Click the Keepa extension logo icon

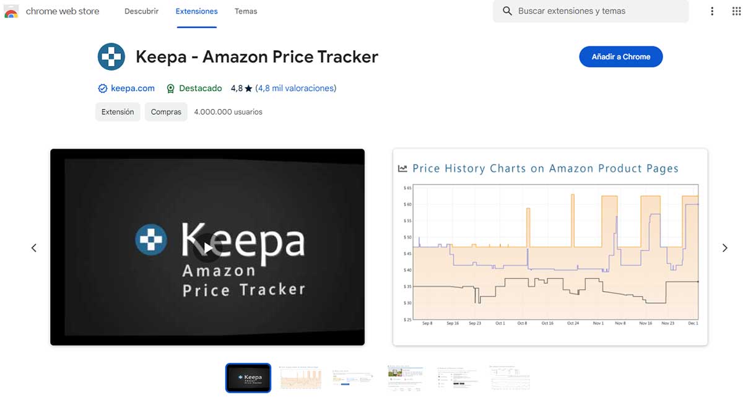pos(111,57)
